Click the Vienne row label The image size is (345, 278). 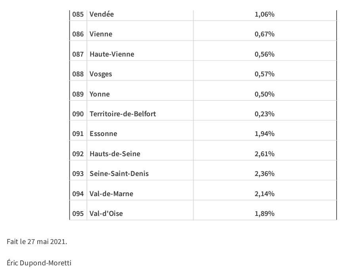pyautogui.click(x=101, y=34)
